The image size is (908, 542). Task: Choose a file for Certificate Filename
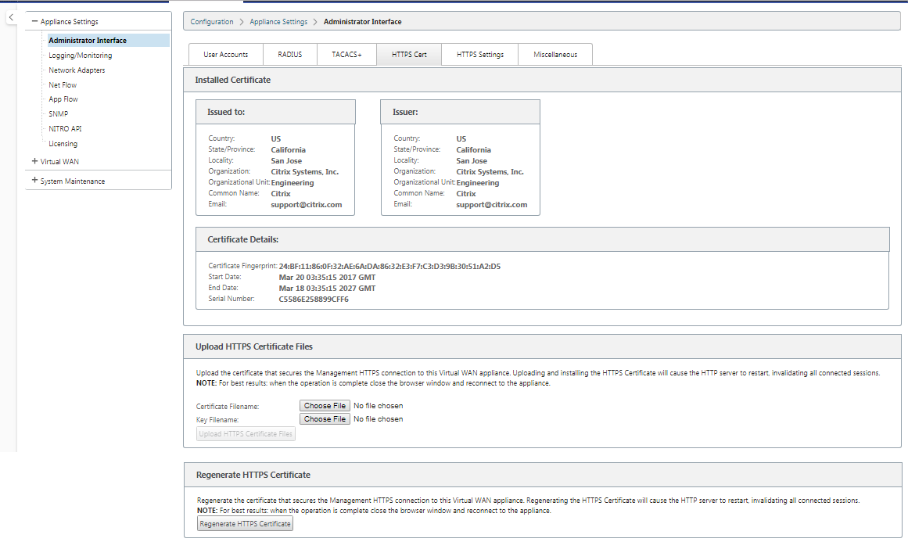pos(325,406)
